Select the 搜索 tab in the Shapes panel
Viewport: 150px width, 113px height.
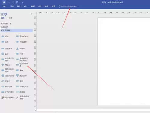point(10,18)
